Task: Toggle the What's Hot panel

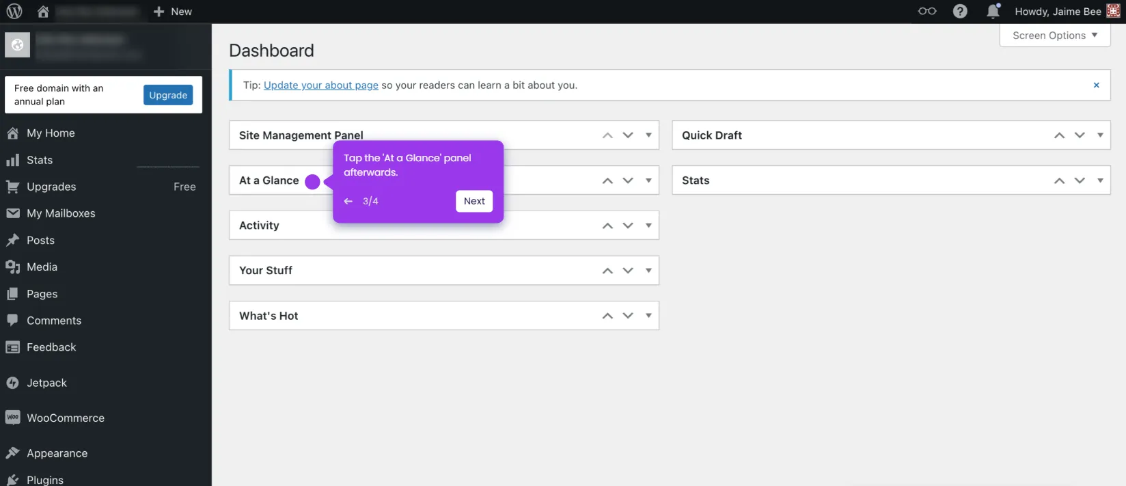Action: 648,316
